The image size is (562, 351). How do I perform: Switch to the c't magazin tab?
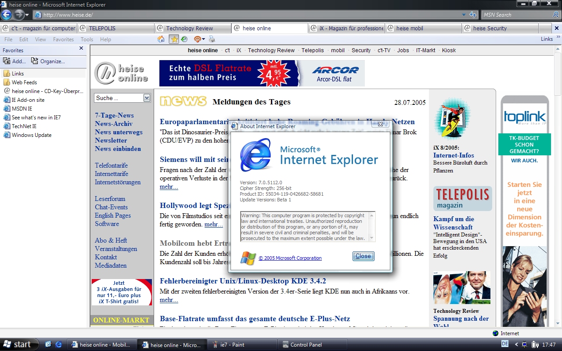tap(39, 28)
